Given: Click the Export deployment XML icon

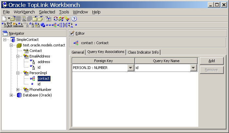Looking at the screenshot, I should [48, 19].
